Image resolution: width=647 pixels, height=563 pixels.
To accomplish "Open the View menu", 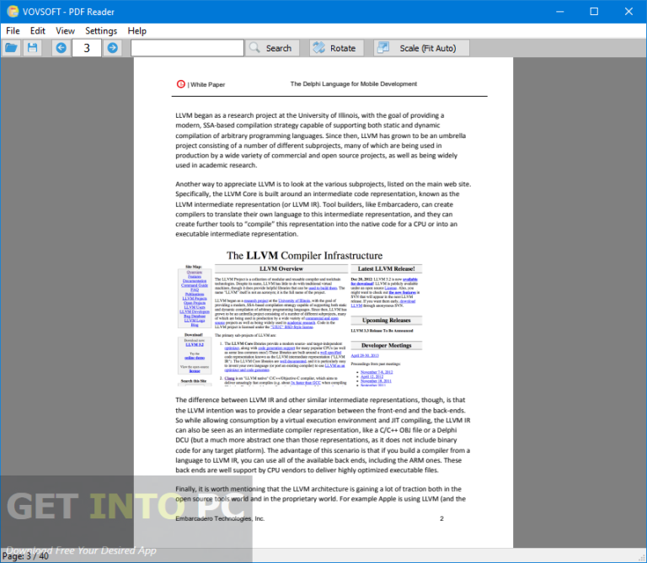I will (x=65, y=31).
